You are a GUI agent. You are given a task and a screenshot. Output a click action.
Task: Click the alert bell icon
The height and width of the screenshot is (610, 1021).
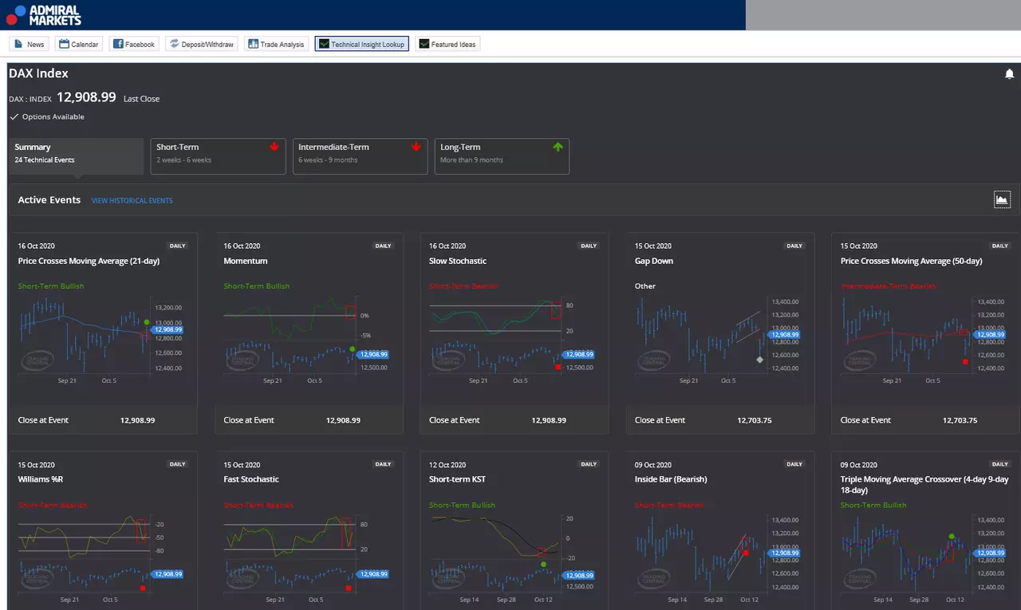pyautogui.click(x=1009, y=74)
